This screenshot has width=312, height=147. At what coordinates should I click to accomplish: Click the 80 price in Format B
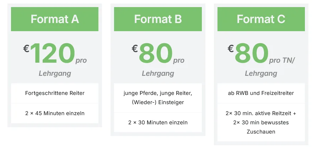click(155, 53)
